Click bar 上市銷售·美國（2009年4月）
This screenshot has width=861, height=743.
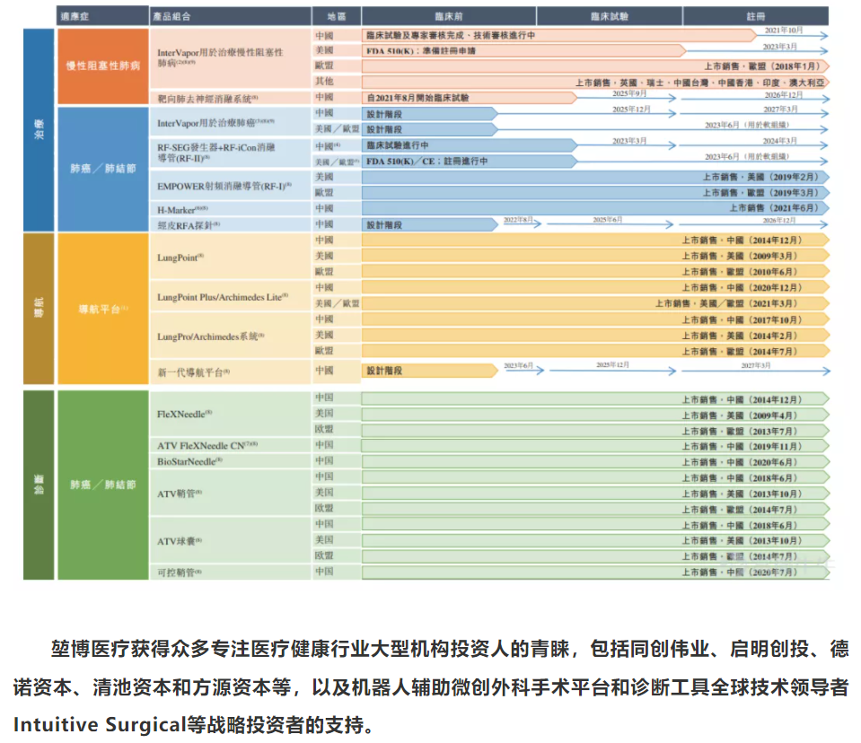pyautogui.click(x=595, y=415)
